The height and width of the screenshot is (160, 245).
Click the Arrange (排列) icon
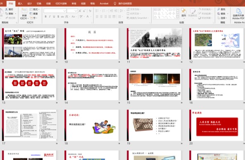pyautogui.click(x=184, y=11)
